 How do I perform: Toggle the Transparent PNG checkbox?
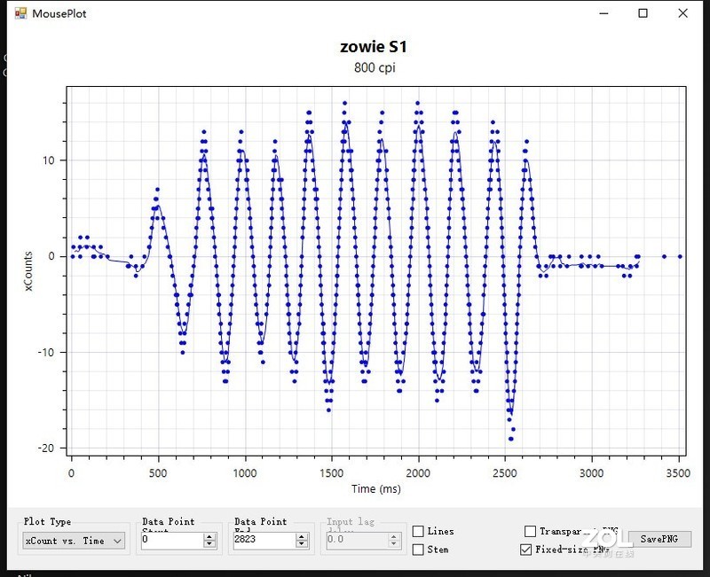tap(530, 531)
